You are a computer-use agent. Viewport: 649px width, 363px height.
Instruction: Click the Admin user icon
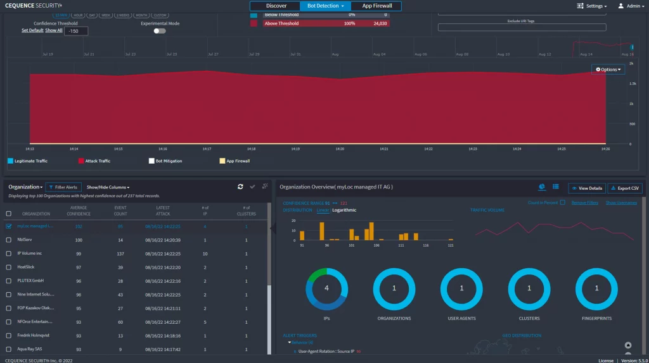[621, 6]
